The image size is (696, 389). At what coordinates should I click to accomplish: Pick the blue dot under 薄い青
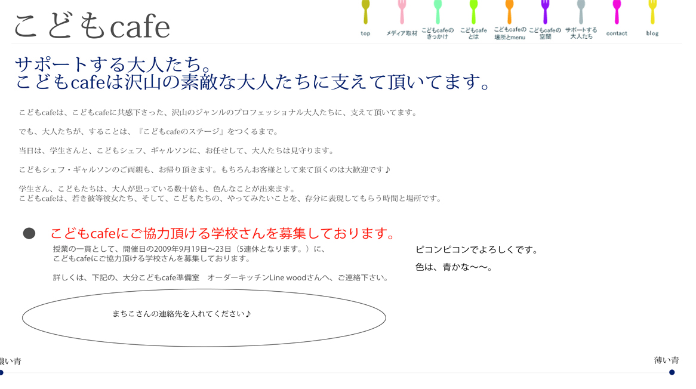pyautogui.click(x=672, y=372)
